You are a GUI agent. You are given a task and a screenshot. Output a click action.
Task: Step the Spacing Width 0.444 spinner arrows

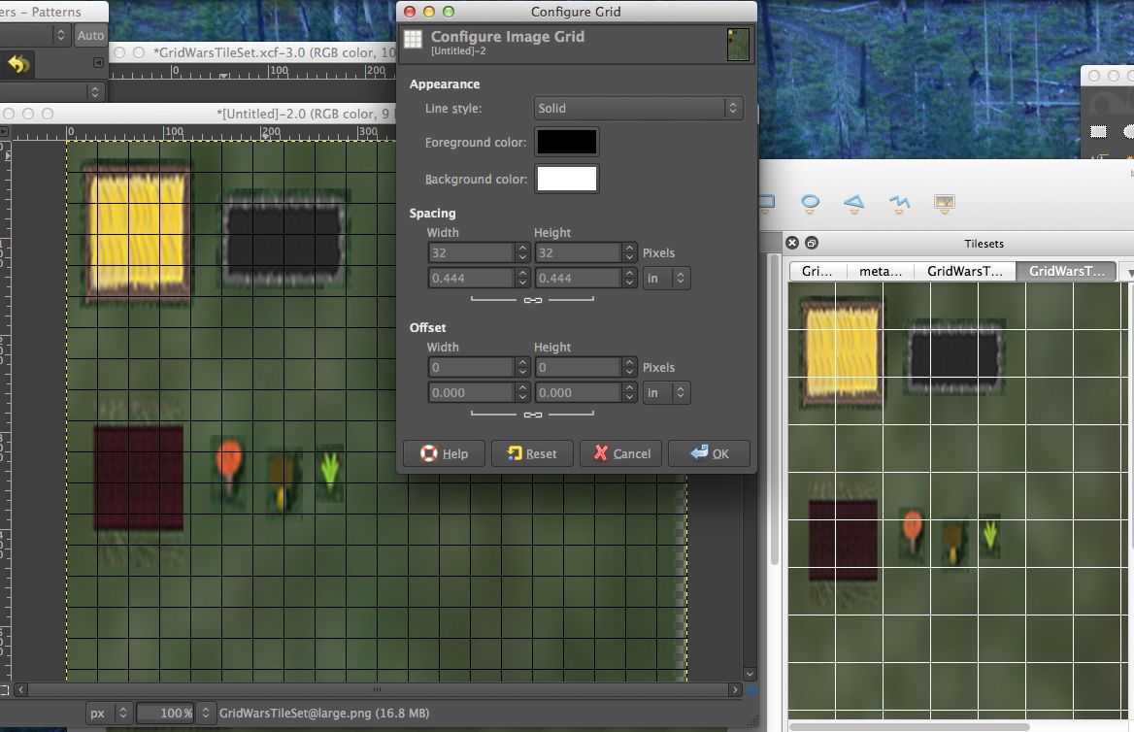(x=523, y=278)
